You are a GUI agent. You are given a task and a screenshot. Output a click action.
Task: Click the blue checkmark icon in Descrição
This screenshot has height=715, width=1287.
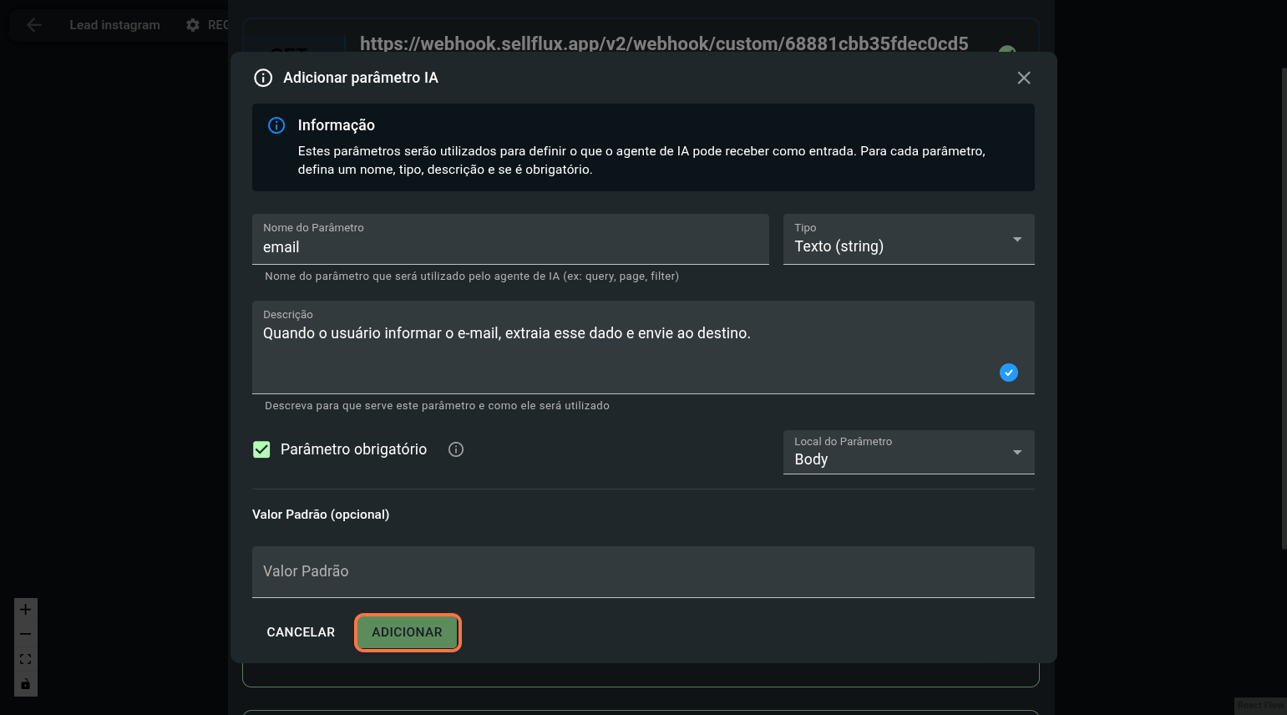point(1008,373)
